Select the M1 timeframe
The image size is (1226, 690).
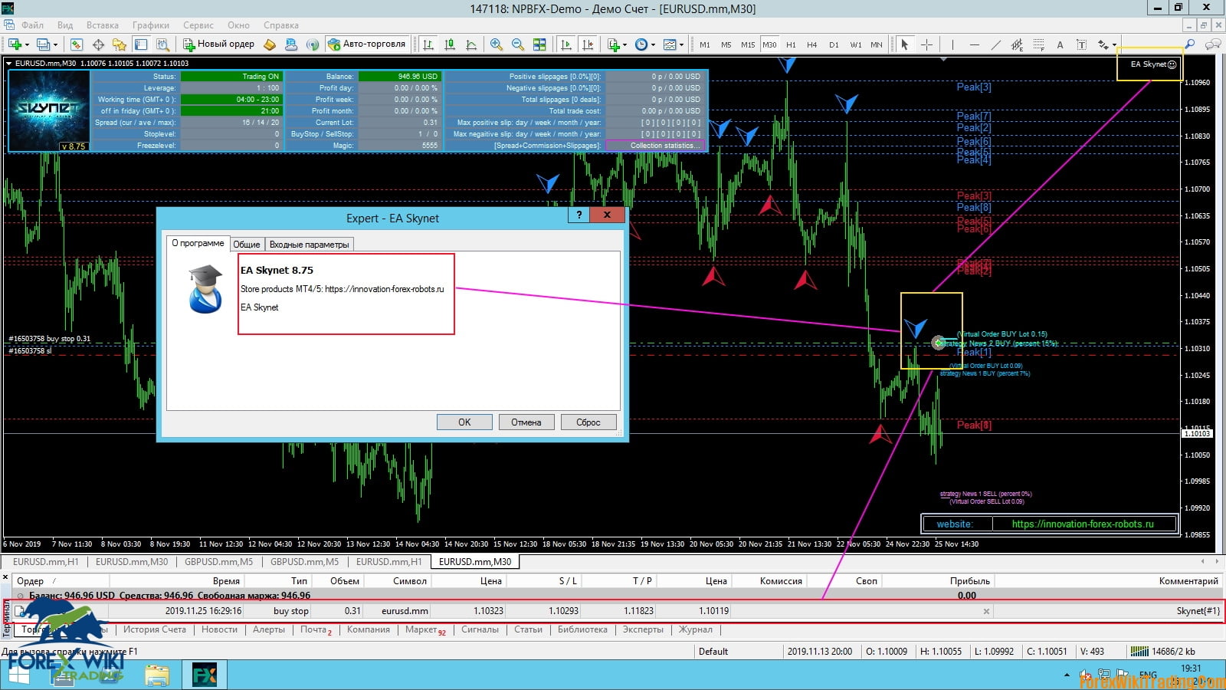(704, 44)
